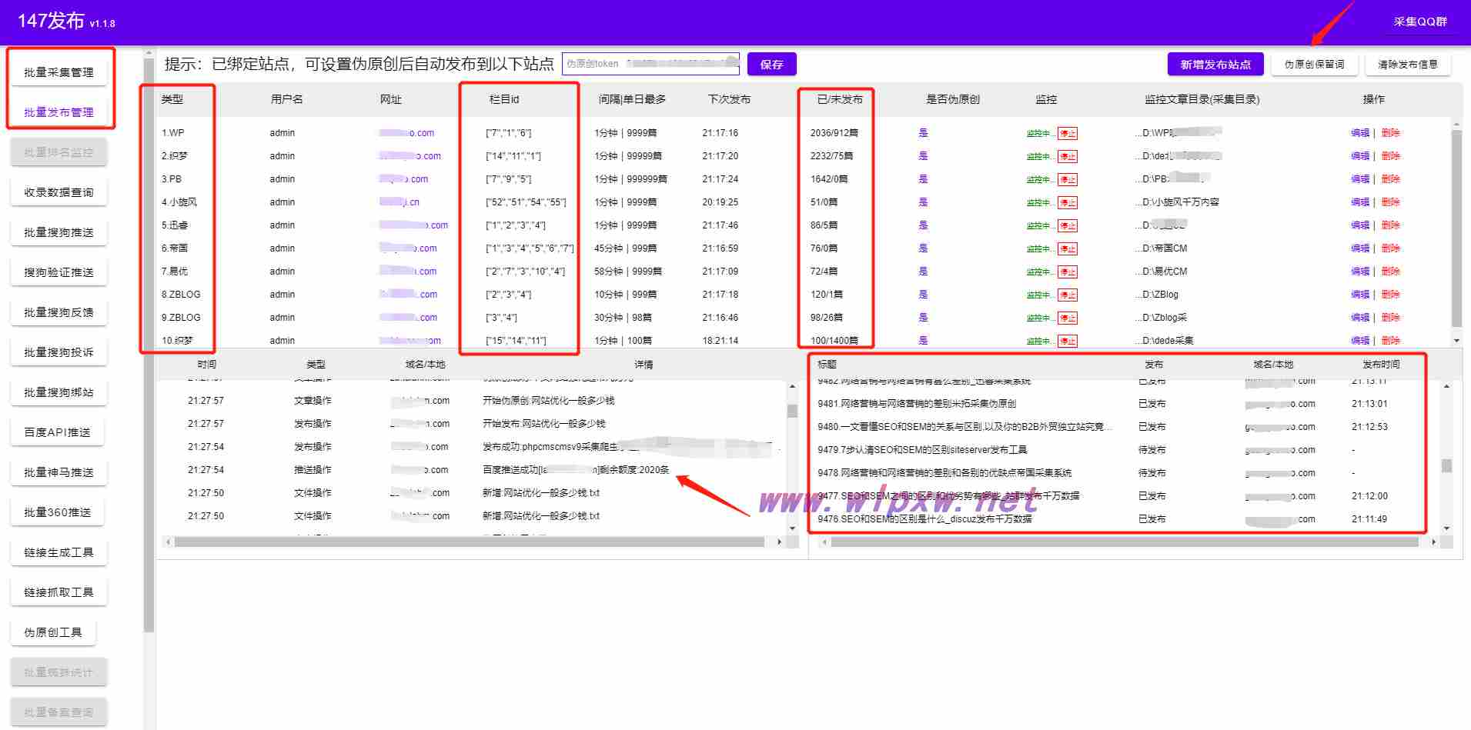This screenshot has height=730, width=1471.
Task: Stop monitoring for 5.迅睿 site
Action: 1067,225
